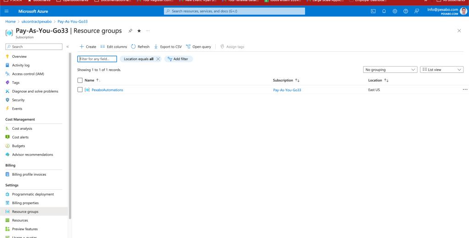Click the Microsoft Azure home title
Viewport: 469px width, 238px height.
(x=33, y=11)
